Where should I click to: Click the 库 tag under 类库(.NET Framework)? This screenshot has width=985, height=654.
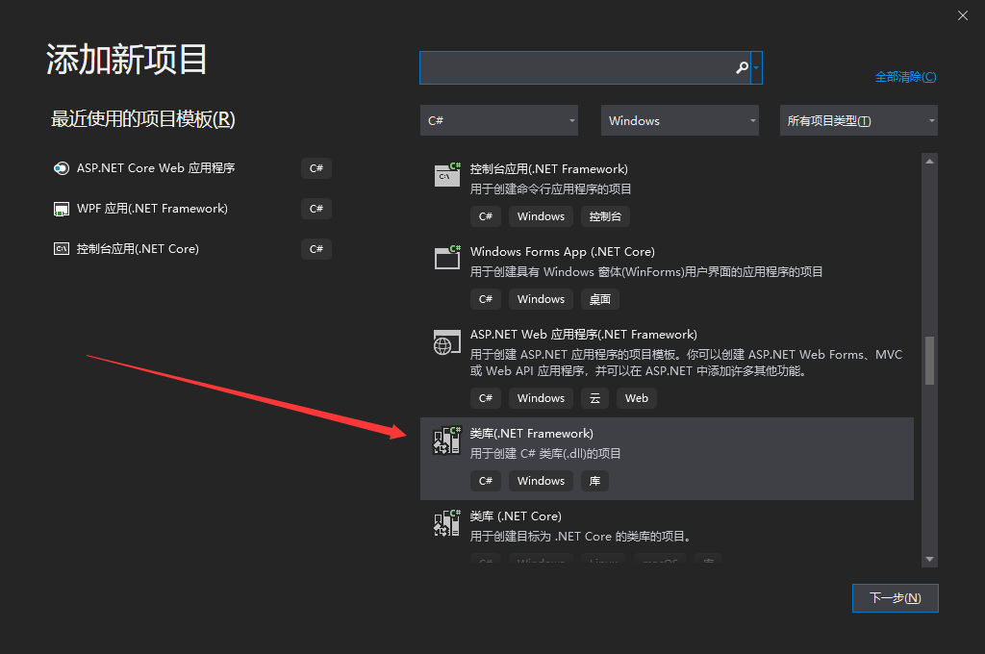pos(594,481)
